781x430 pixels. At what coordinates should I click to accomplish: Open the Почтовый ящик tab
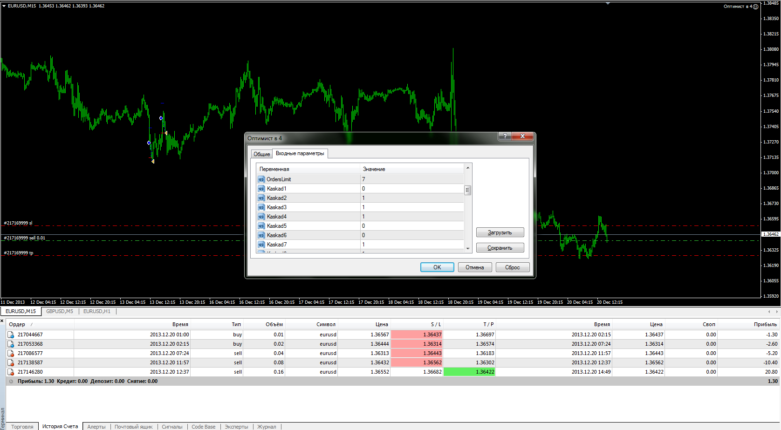[134, 427]
